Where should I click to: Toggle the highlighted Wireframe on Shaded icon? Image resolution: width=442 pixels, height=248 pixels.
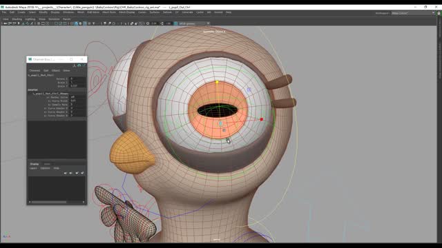point(85,23)
